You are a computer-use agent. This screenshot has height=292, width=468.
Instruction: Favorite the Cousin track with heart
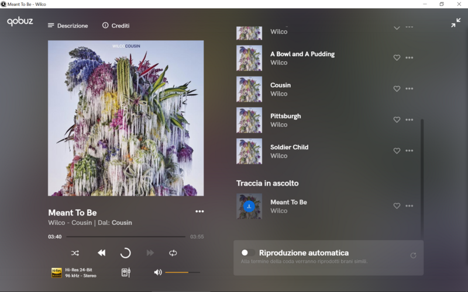[x=397, y=89]
